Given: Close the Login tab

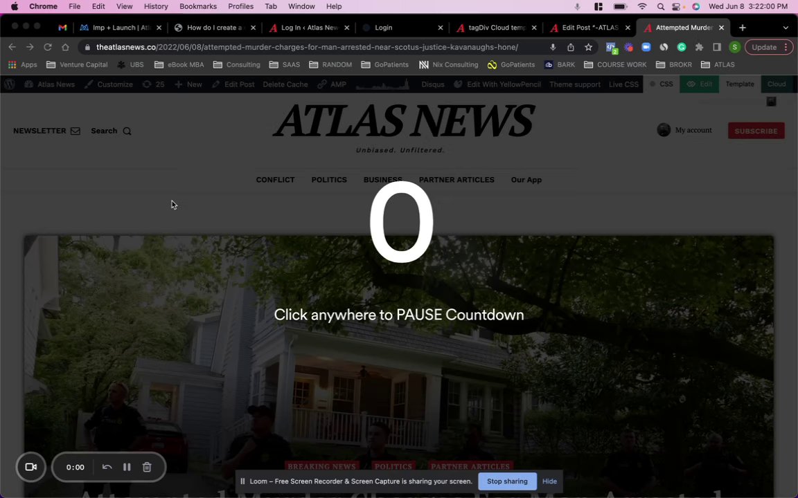Looking at the screenshot, I should coord(441,28).
